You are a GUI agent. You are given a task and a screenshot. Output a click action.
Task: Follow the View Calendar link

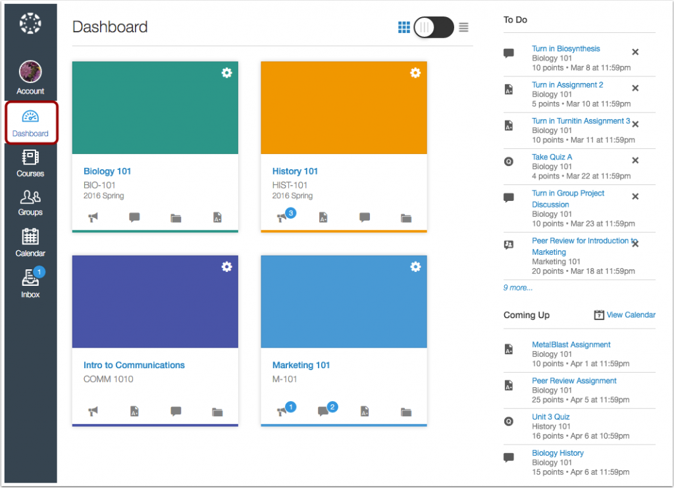coord(629,315)
